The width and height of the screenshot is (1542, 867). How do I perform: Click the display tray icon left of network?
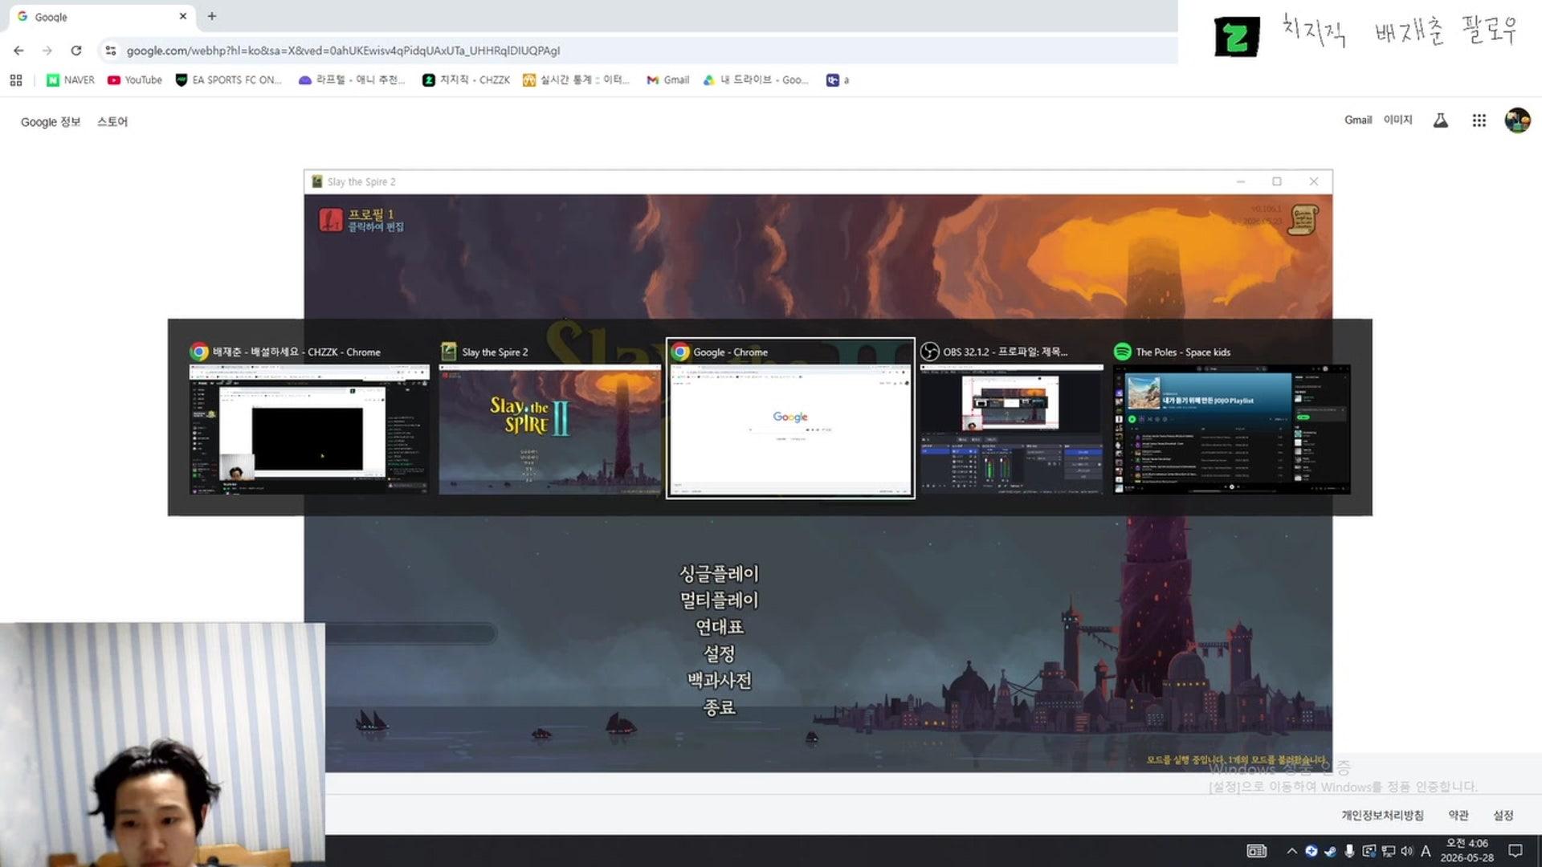tap(1369, 851)
